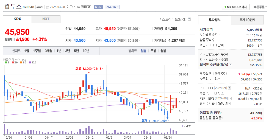Open the help icon beside PER EPS(2024.09)
This screenshot has width=269, height=140.
229,88
